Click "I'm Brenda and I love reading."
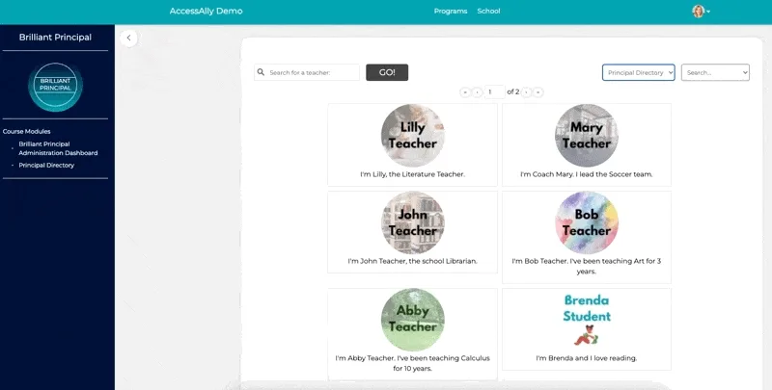The image size is (772, 390). [x=587, y=358]
